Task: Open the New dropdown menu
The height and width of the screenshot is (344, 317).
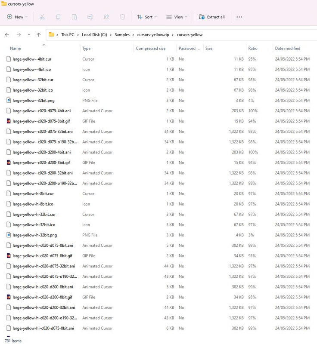Action: pos(17,17)
